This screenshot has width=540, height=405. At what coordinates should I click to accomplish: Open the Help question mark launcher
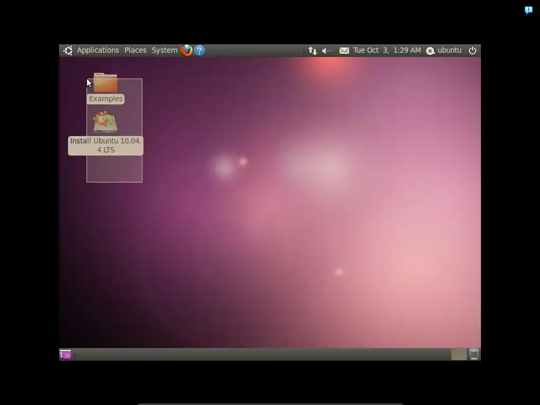point(199,51)
